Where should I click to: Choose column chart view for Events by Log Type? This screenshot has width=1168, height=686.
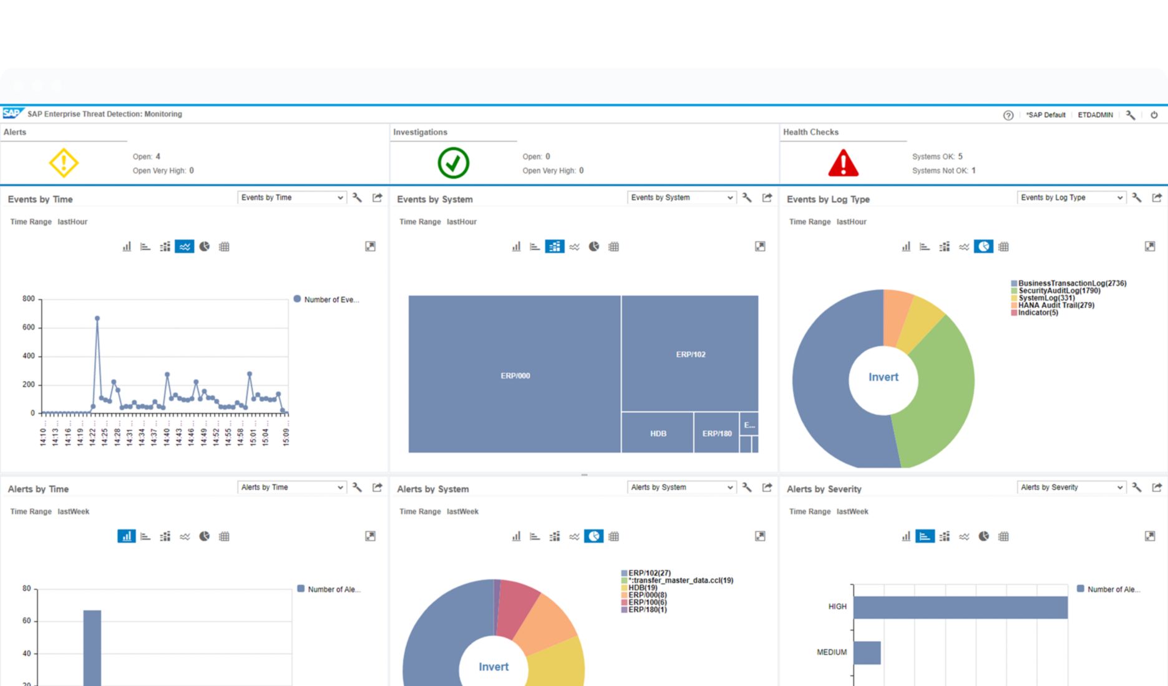(x=905, y=246)
